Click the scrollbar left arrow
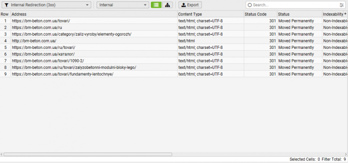Screen dimensions: 348x163 pyautogui.click(x=1, y=154)
